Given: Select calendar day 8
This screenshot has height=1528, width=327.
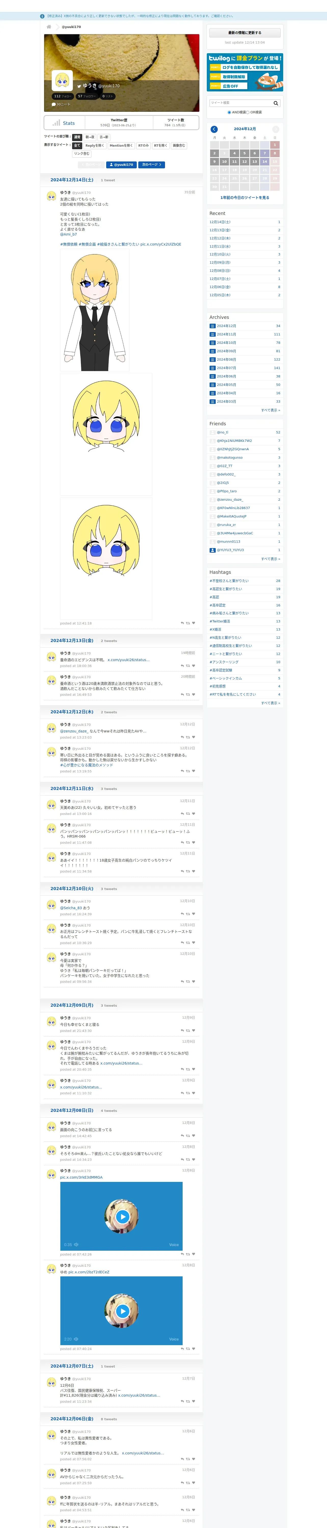Looking at the screenshot, I should pos(275,153).
